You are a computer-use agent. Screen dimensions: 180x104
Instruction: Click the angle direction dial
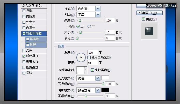click(81, 58)
